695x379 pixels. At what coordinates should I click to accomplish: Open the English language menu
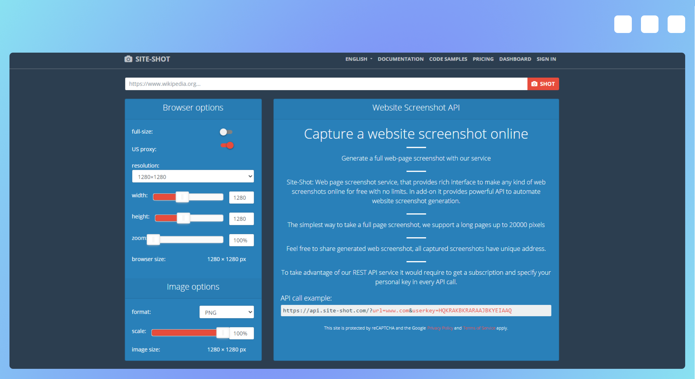[358, 59]
